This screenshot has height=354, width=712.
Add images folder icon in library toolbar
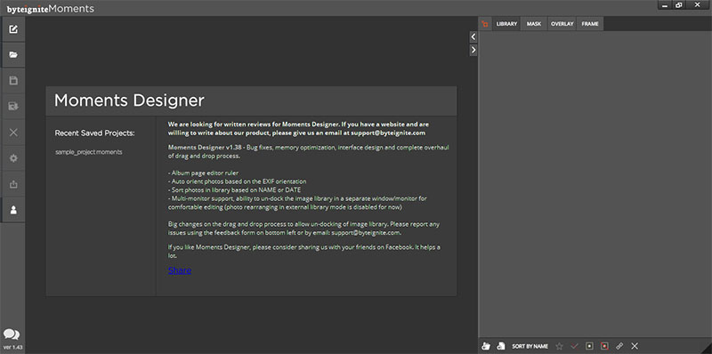pos(486,346)
